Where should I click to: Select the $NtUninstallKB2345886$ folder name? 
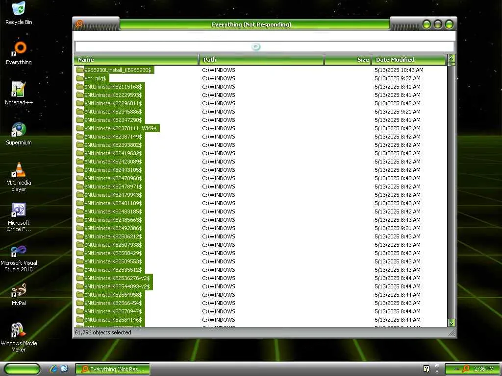point(113,112)
